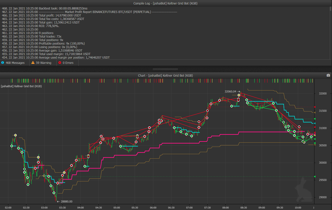
Task: Click the Compile Log vertical scrollbar
Action: click(x=331, y=33)
